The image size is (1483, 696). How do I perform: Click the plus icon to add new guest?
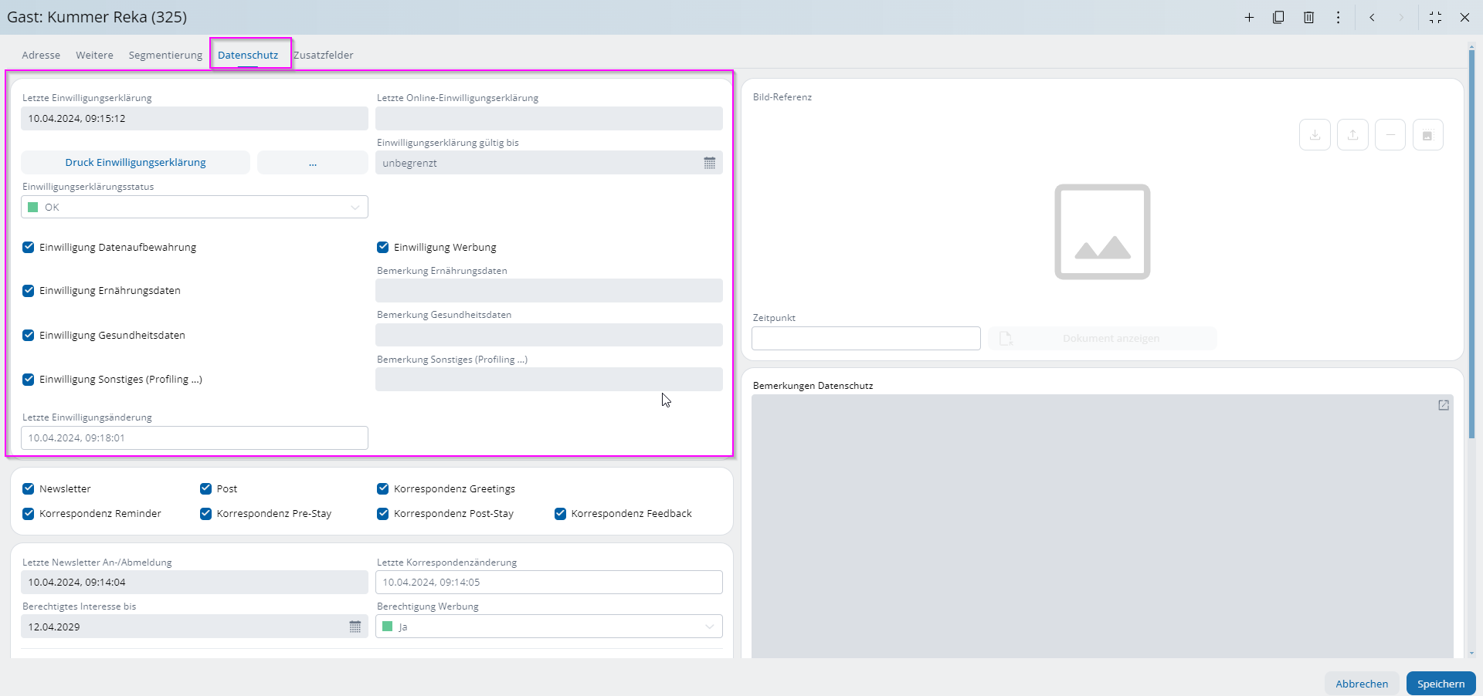1249,17
